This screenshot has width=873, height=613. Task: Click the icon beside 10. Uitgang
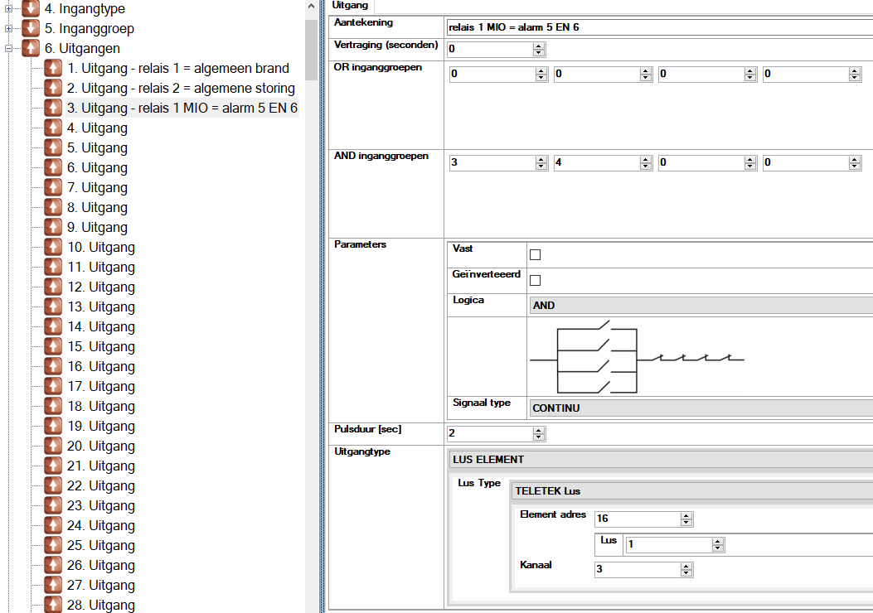53,247
